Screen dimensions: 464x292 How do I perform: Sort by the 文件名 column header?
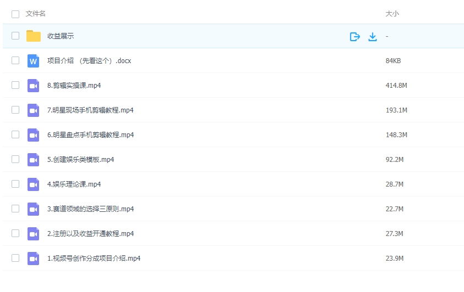coord(36,14)
